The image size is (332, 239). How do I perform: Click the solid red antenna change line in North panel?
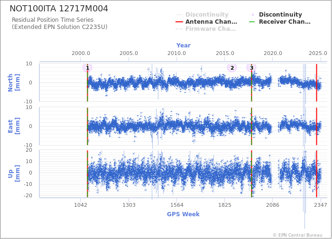point(316,83)
